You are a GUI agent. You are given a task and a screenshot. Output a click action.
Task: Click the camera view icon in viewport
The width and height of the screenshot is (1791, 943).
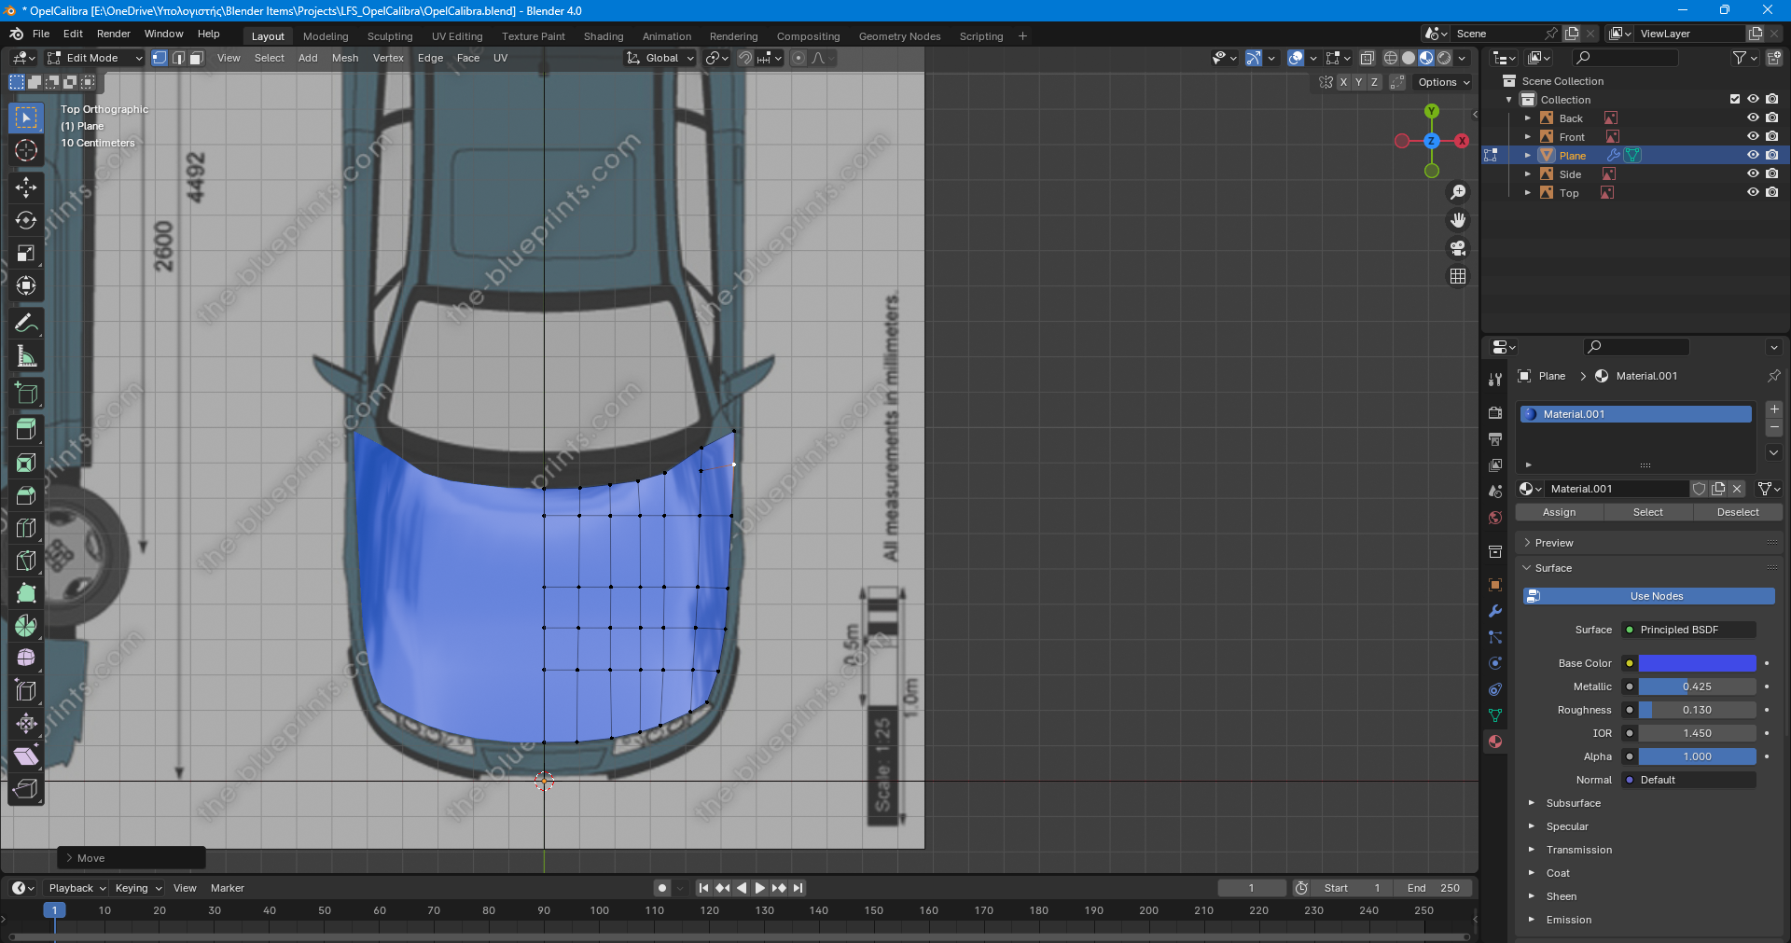[1457, 248]
